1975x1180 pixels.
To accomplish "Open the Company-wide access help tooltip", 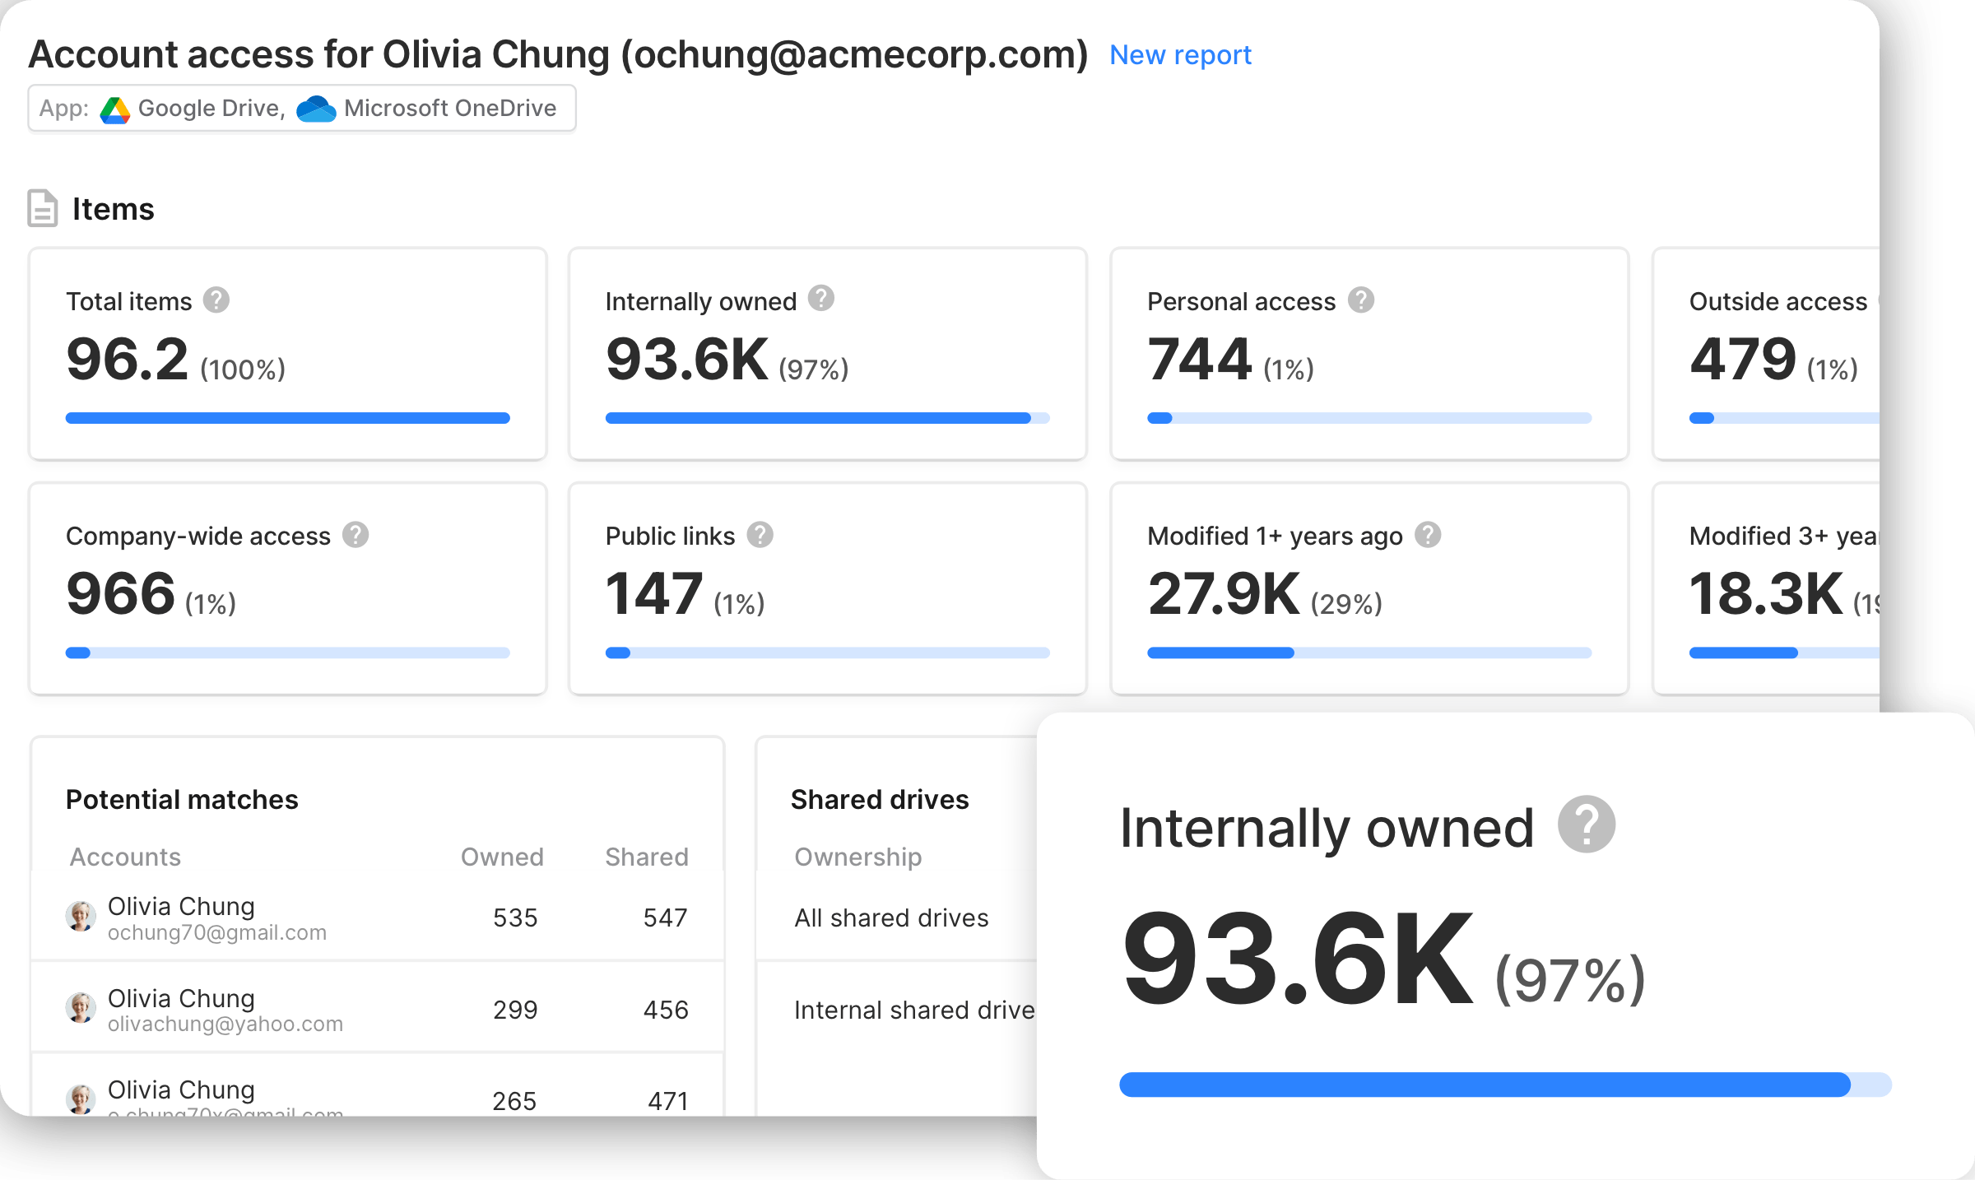I will pos(355,534).
